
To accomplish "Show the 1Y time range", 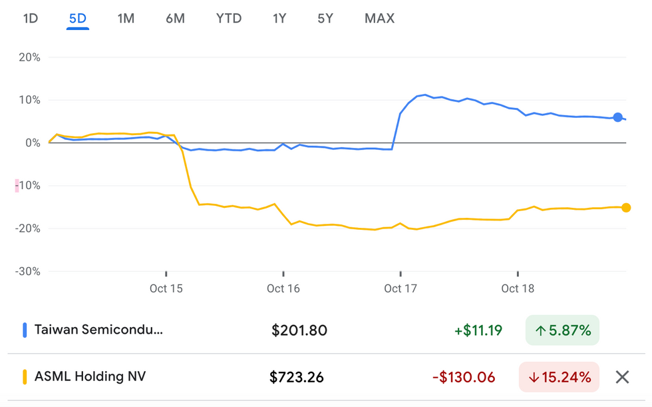I will click(x=279, y=19).
